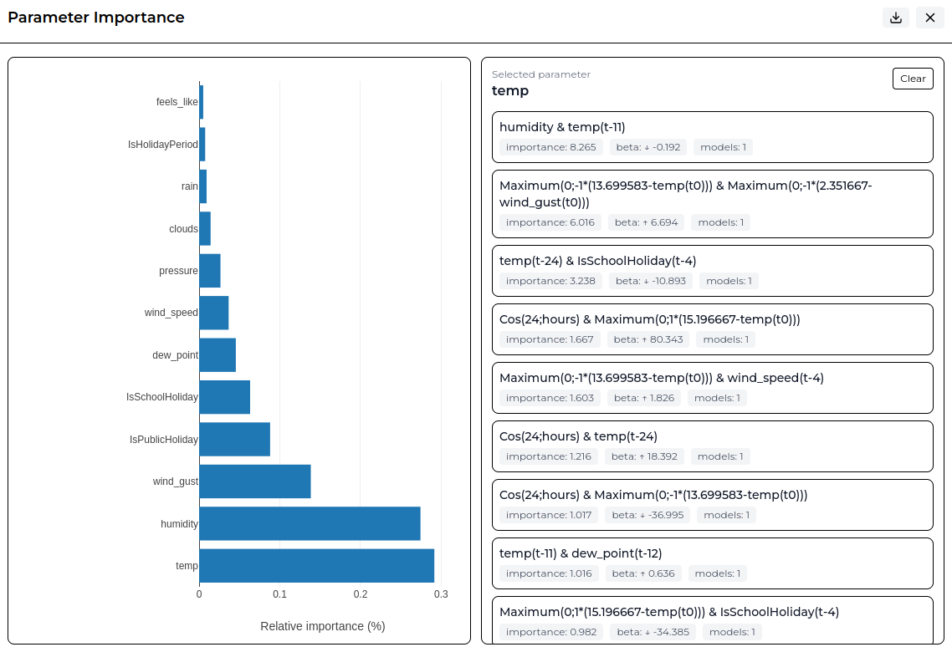Select the humidity bar in chart

(310, 523)
